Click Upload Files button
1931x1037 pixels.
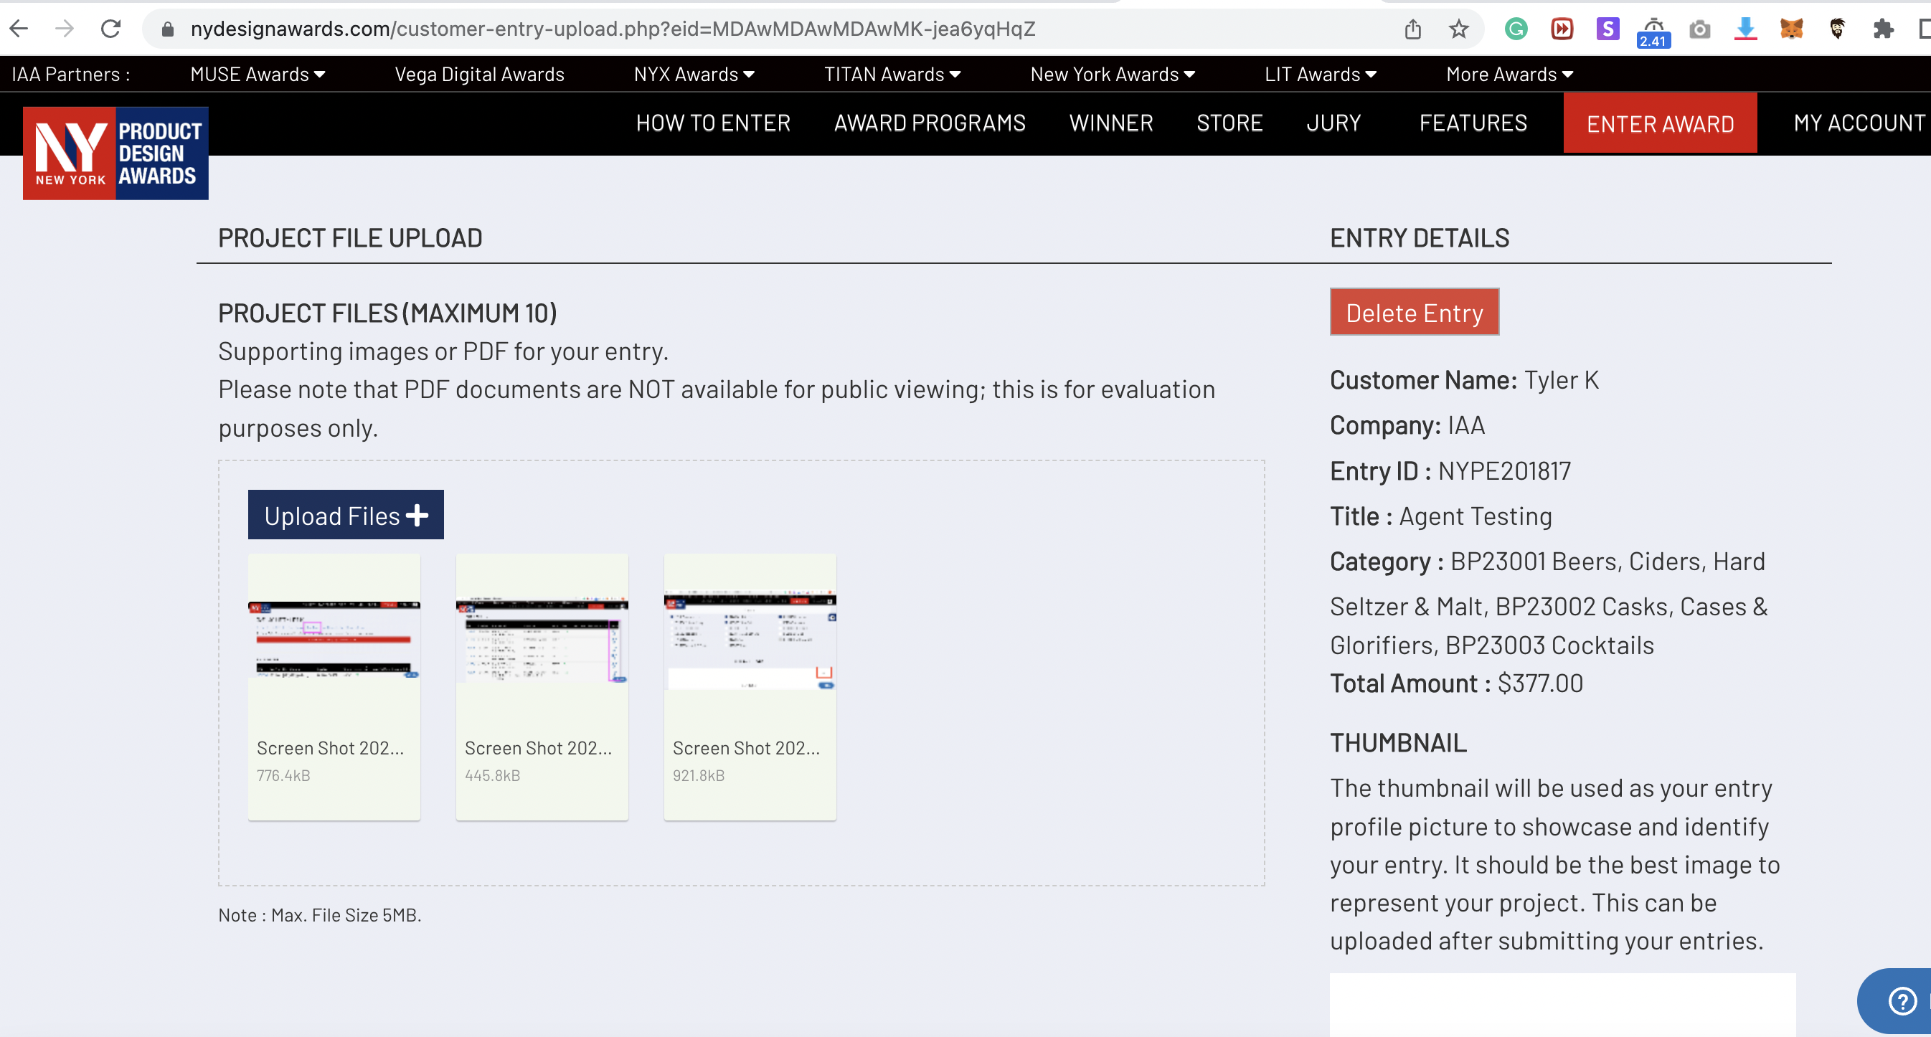(x=346, y=516)
